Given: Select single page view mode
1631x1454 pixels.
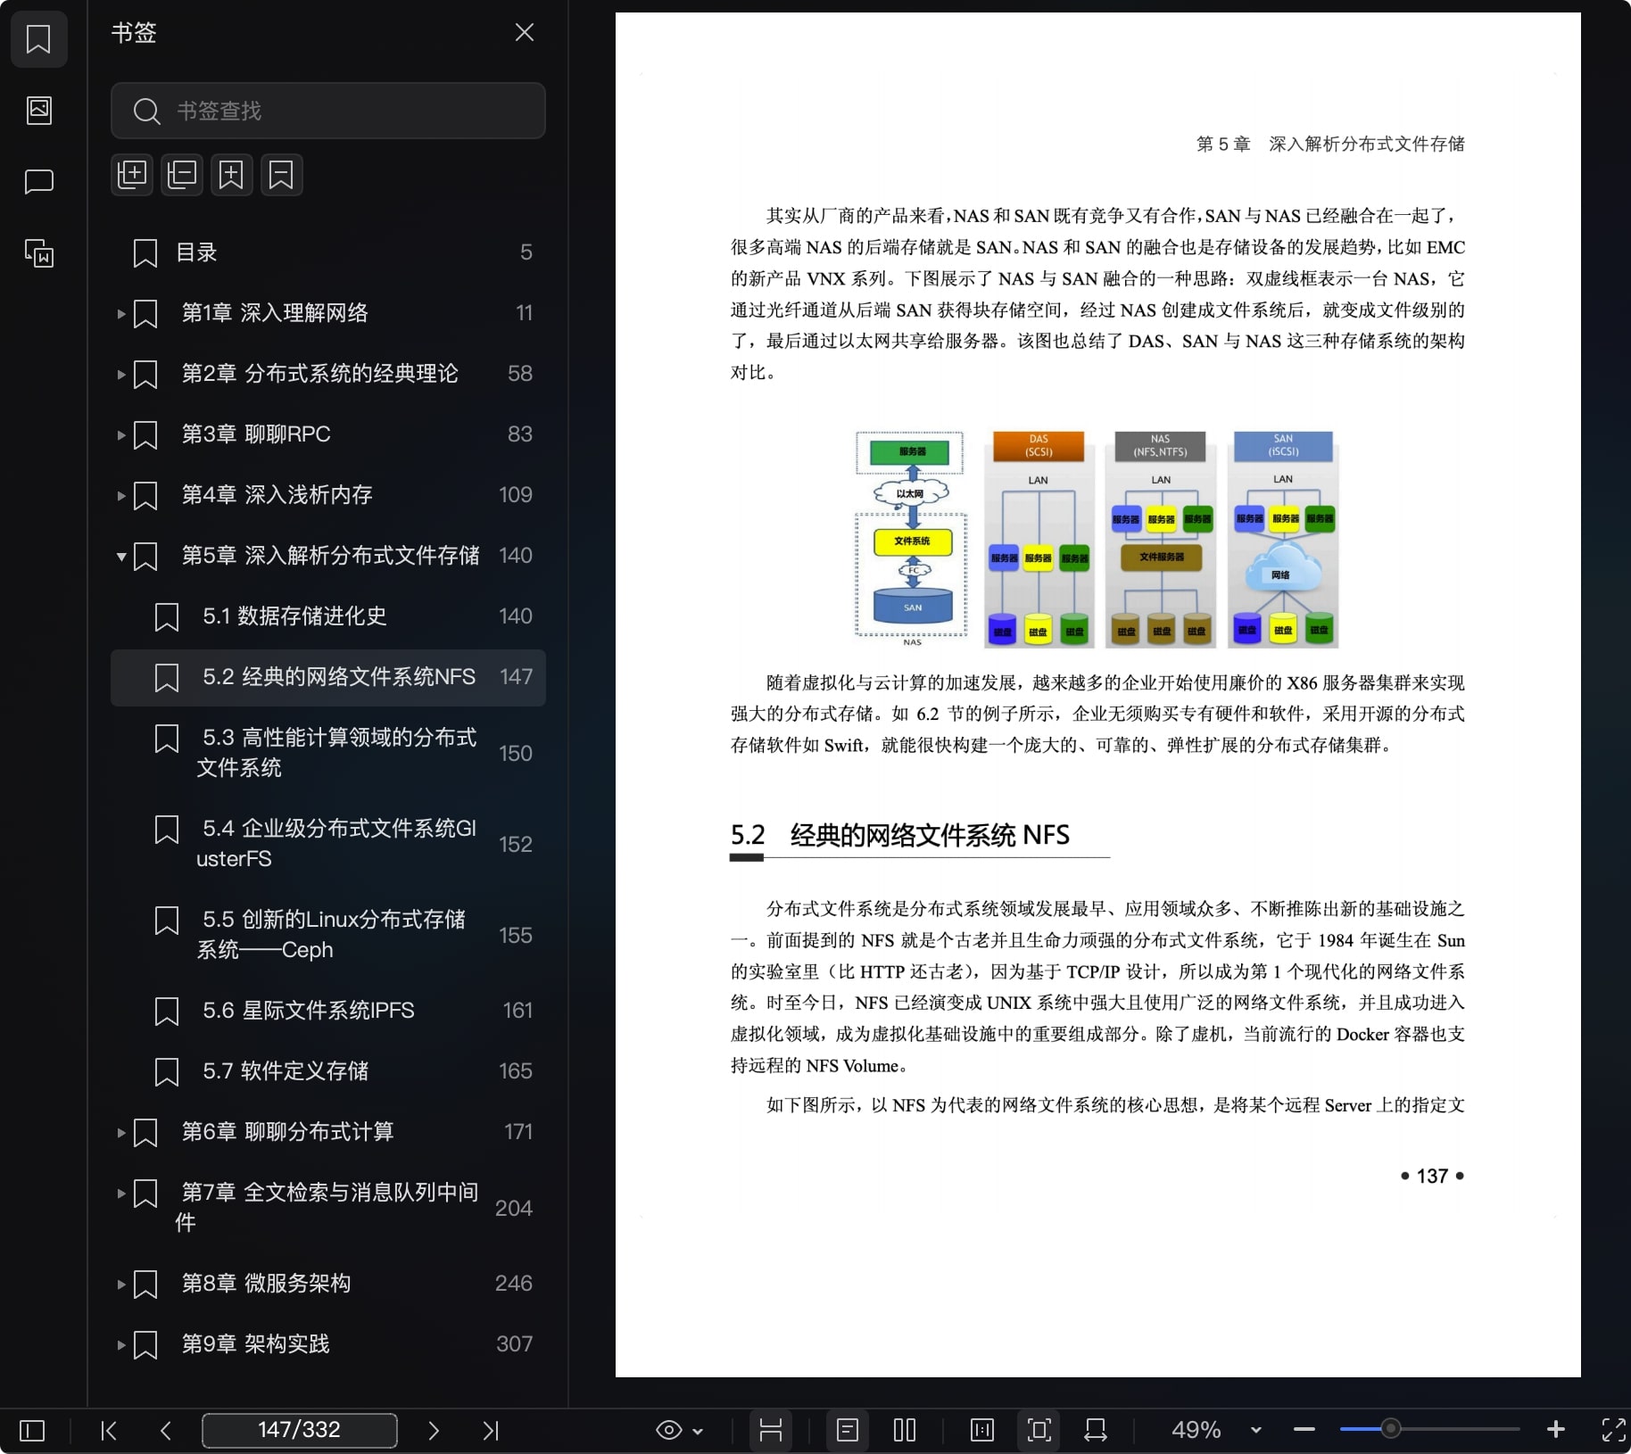Looking at the screenshot, I should point(848,1431).
